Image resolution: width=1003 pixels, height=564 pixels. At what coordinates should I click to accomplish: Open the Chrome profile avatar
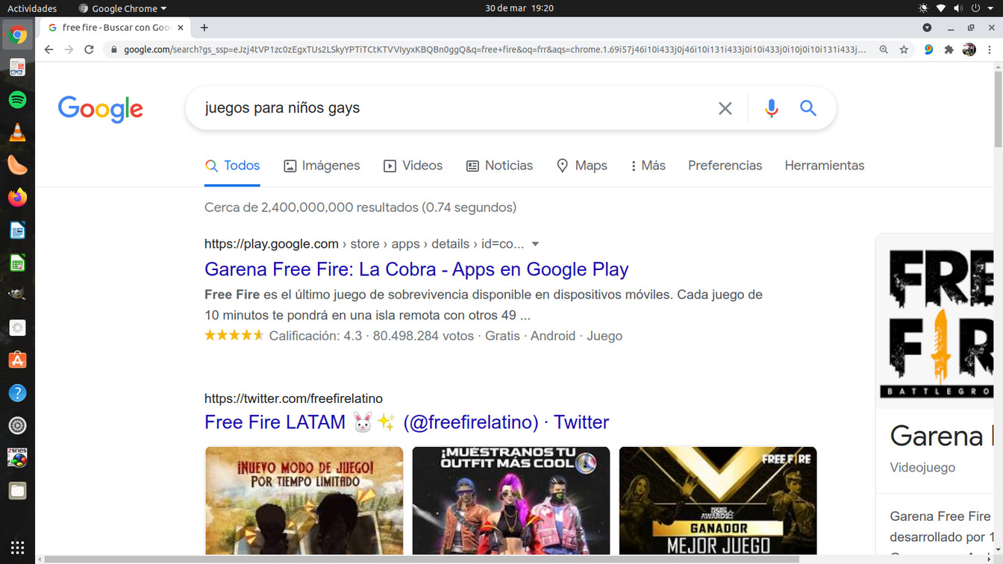(969, 49)
